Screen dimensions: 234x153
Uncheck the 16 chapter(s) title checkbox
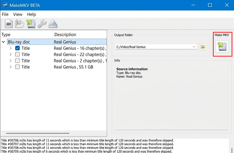(x=17, y=48)
